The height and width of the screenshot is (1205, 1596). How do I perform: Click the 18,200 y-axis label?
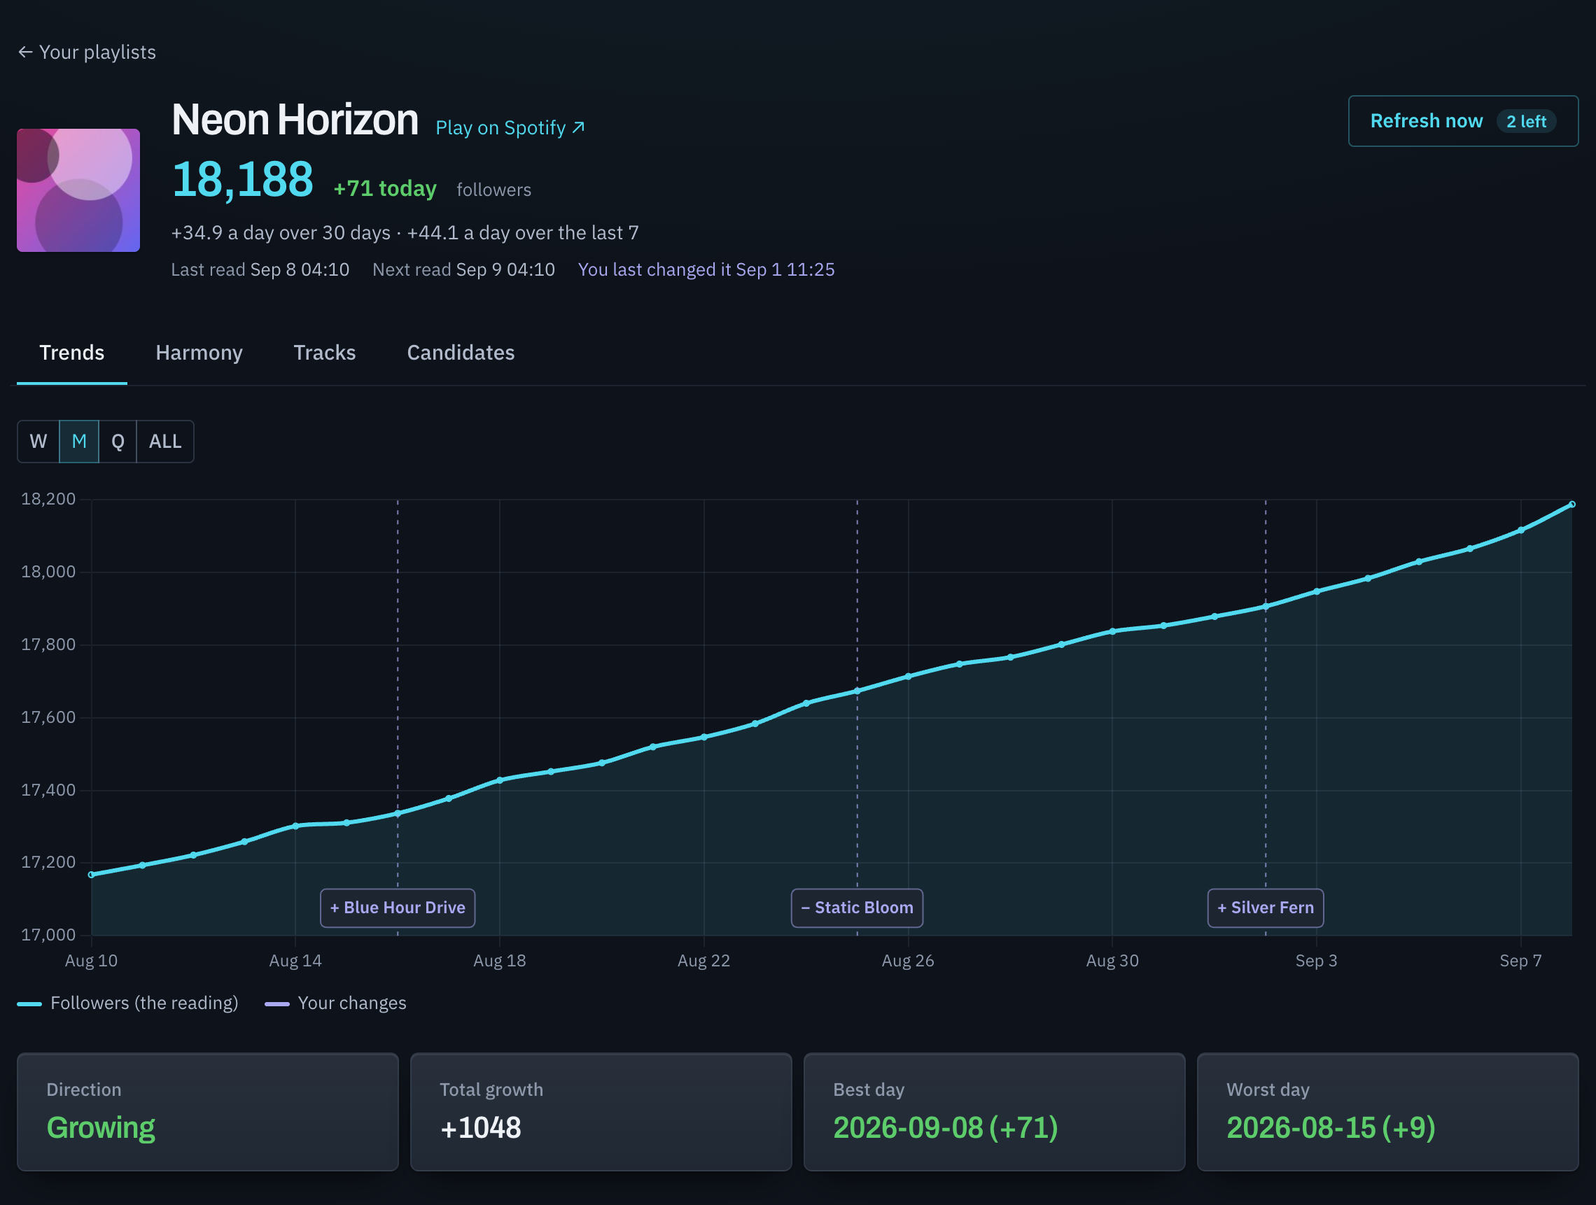48,499
